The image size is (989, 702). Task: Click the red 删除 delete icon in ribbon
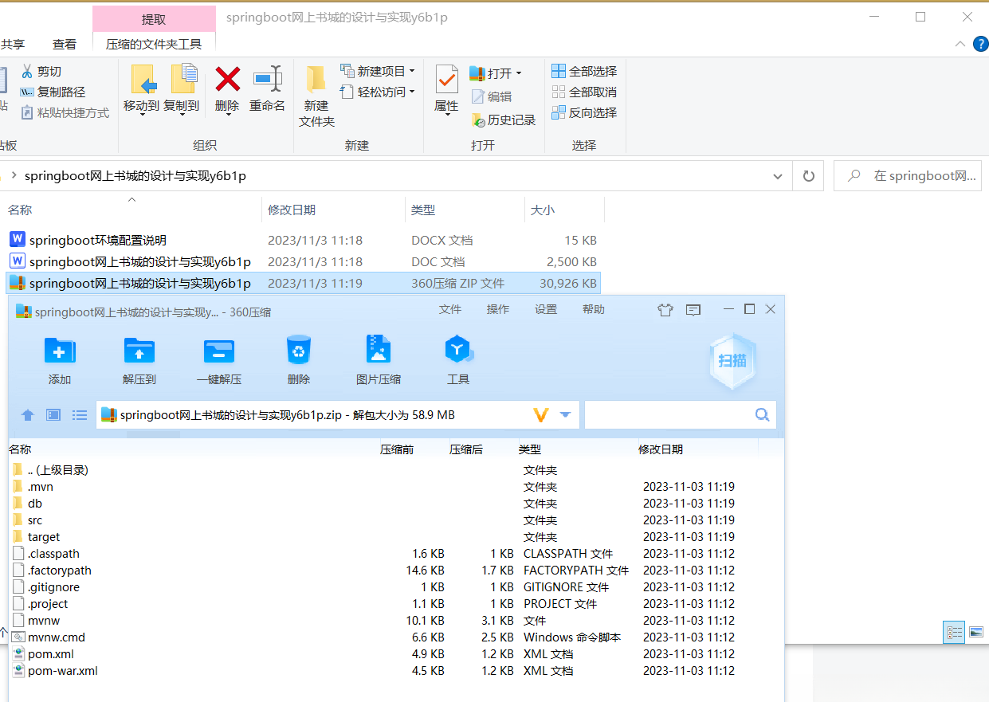[x=228, y=79]
